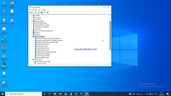Collapse the Network adapters category
The image size is (171, 96).
(32, 37)
